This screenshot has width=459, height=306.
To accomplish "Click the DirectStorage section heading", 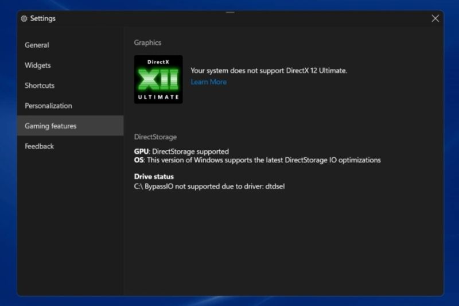I will coord(155,137).
